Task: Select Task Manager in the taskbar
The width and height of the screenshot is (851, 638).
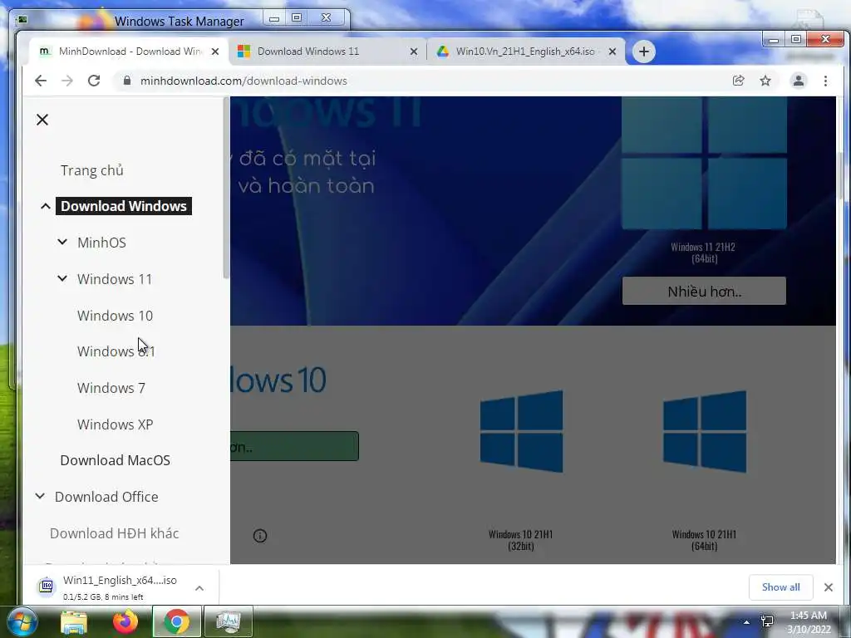Action: click(x=229, y=621)
